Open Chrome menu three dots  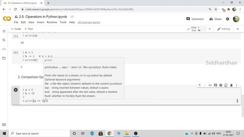coord(240,9)
